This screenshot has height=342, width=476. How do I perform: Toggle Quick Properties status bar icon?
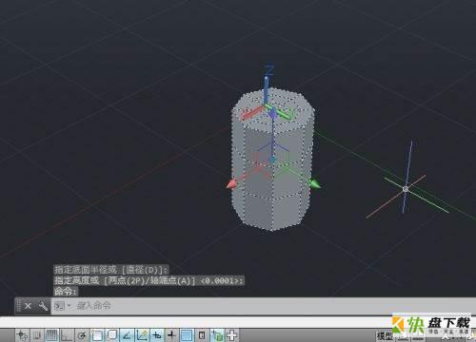[x=202, y=335]
